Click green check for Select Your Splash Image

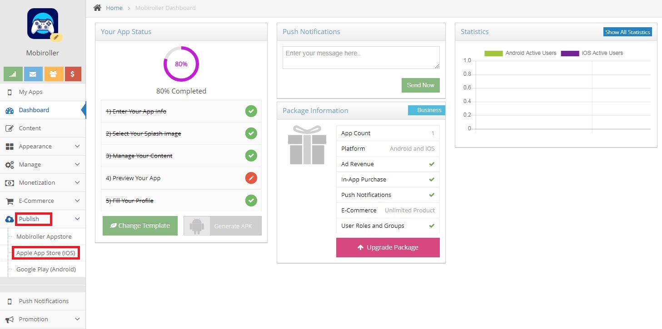251,133
